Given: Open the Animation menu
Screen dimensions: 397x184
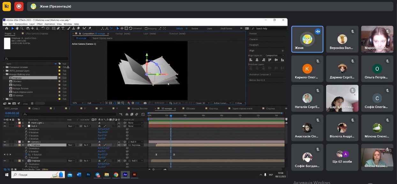Looking at the screenshot, I should pyautogui.click(x=49, y=24).
